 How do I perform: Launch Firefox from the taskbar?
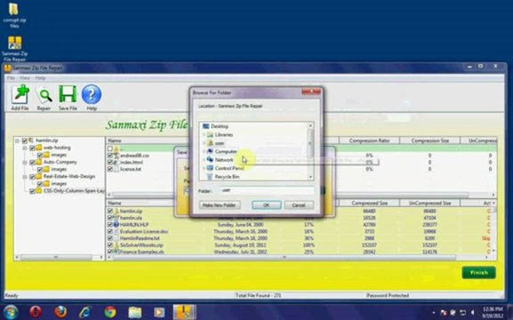pos(61,312)
